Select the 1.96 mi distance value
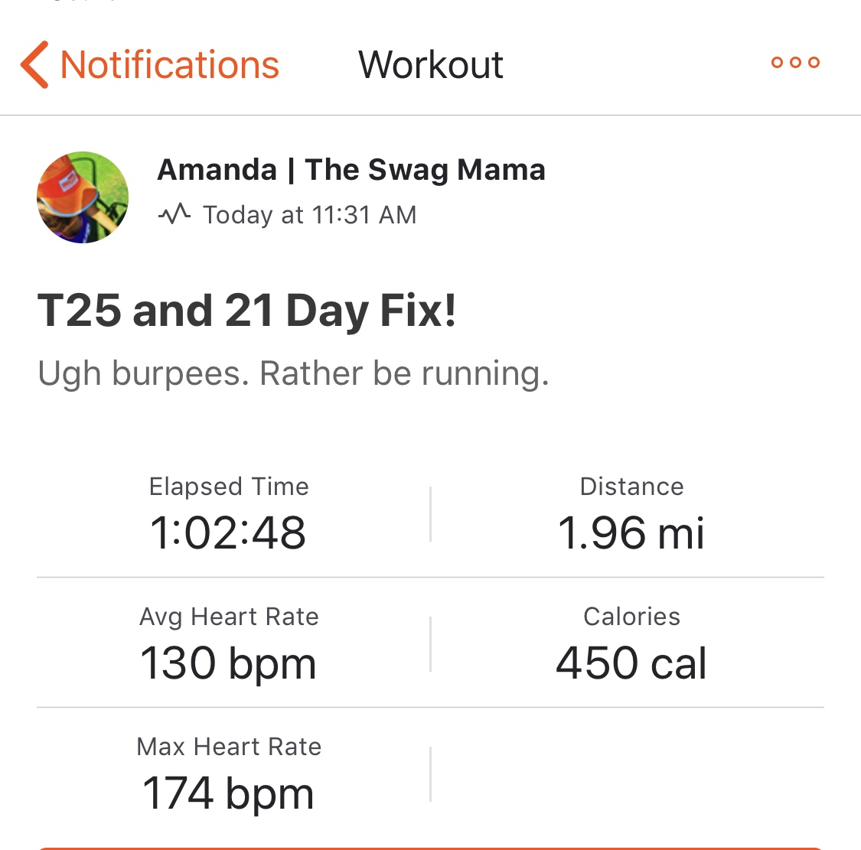This screenshot has width=861, height=850. (631, 532)
